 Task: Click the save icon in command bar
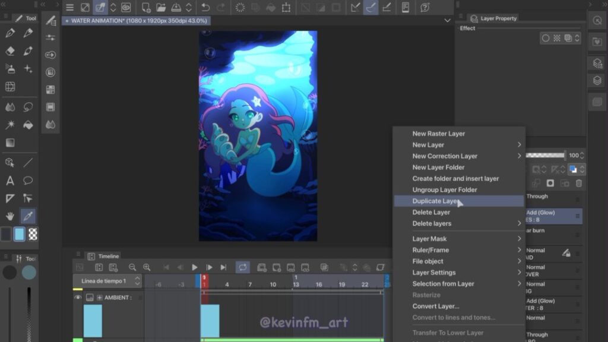(176, 7)
